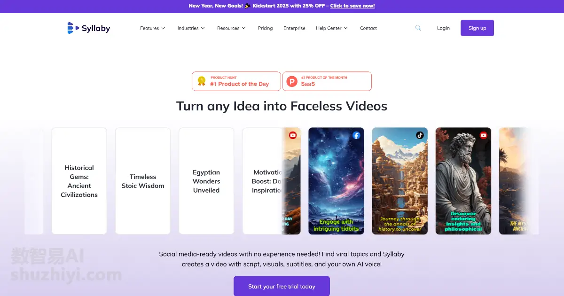564x296 pixels.
Task: Open the search magnifier icon
Action: point(418,28)
